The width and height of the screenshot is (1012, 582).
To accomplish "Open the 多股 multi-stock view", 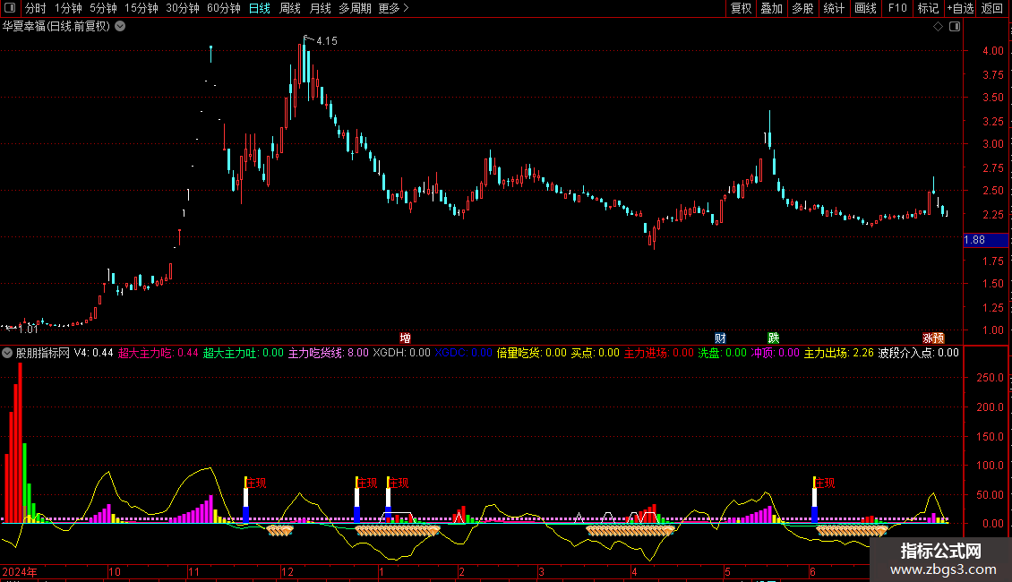I will point(803,8).
